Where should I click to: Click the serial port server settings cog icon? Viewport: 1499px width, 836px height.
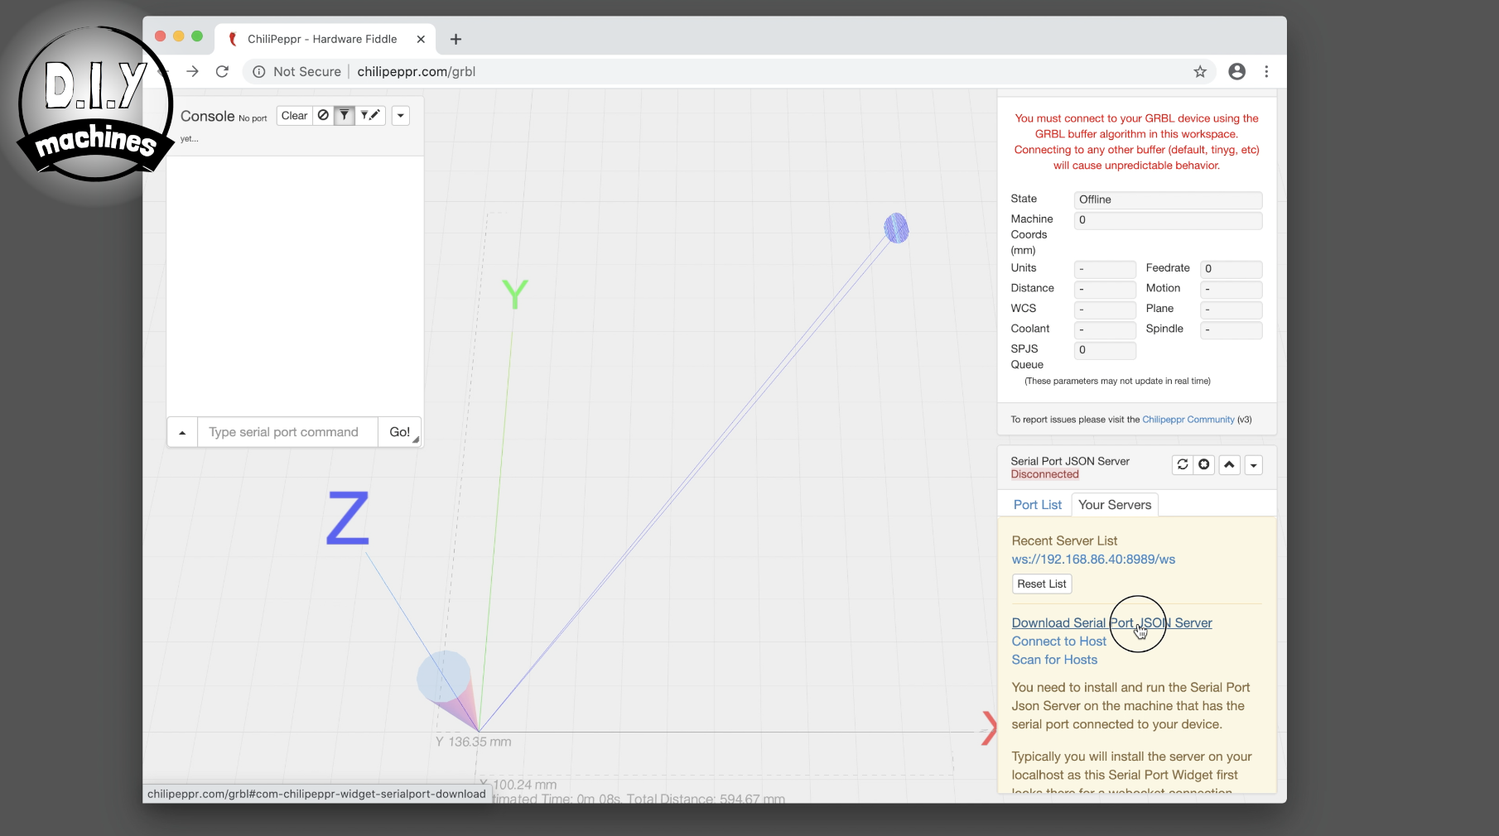click(1204, 465)
